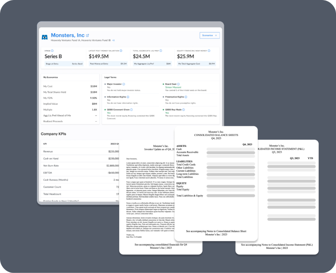Select the Customer Count KPI row

(80, 187)
